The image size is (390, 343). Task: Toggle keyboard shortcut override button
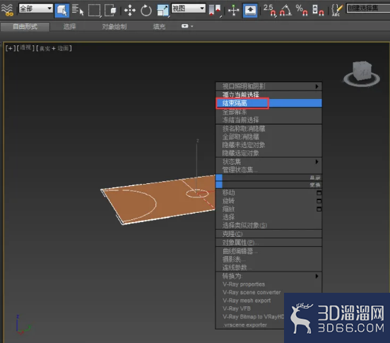(250, 11)
